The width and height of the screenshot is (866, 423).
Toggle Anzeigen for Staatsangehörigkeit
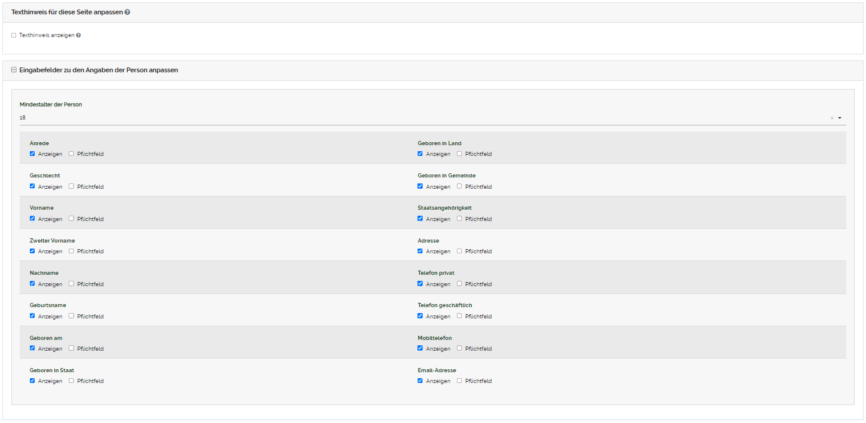click(x=420, y=219)
